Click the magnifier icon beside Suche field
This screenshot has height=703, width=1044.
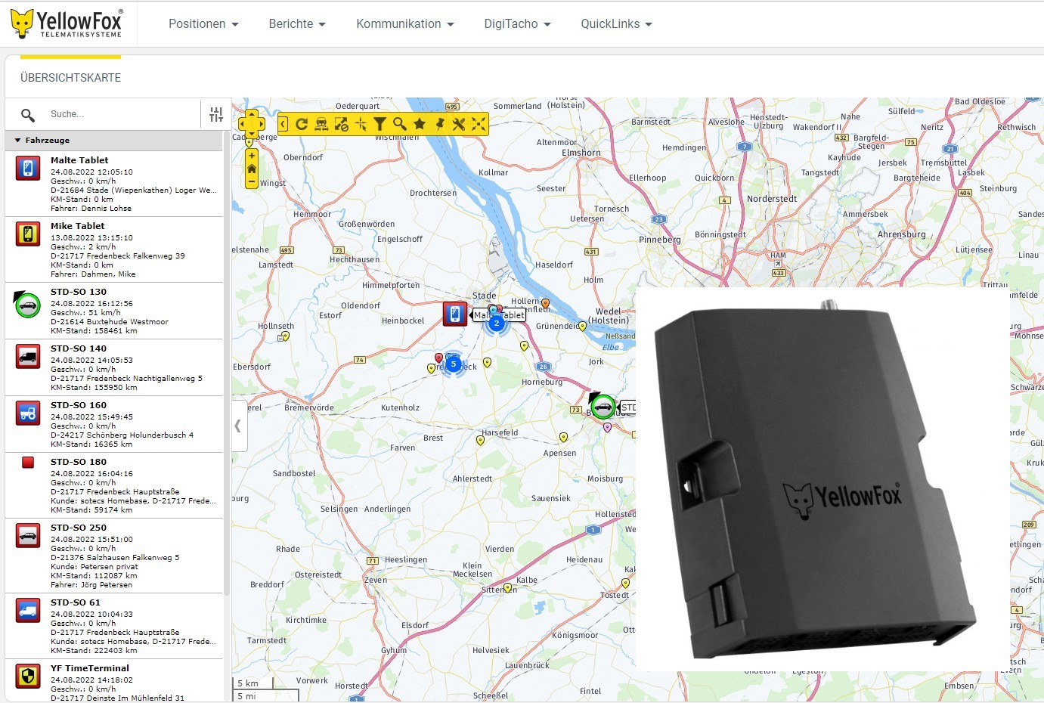(28, 115)
